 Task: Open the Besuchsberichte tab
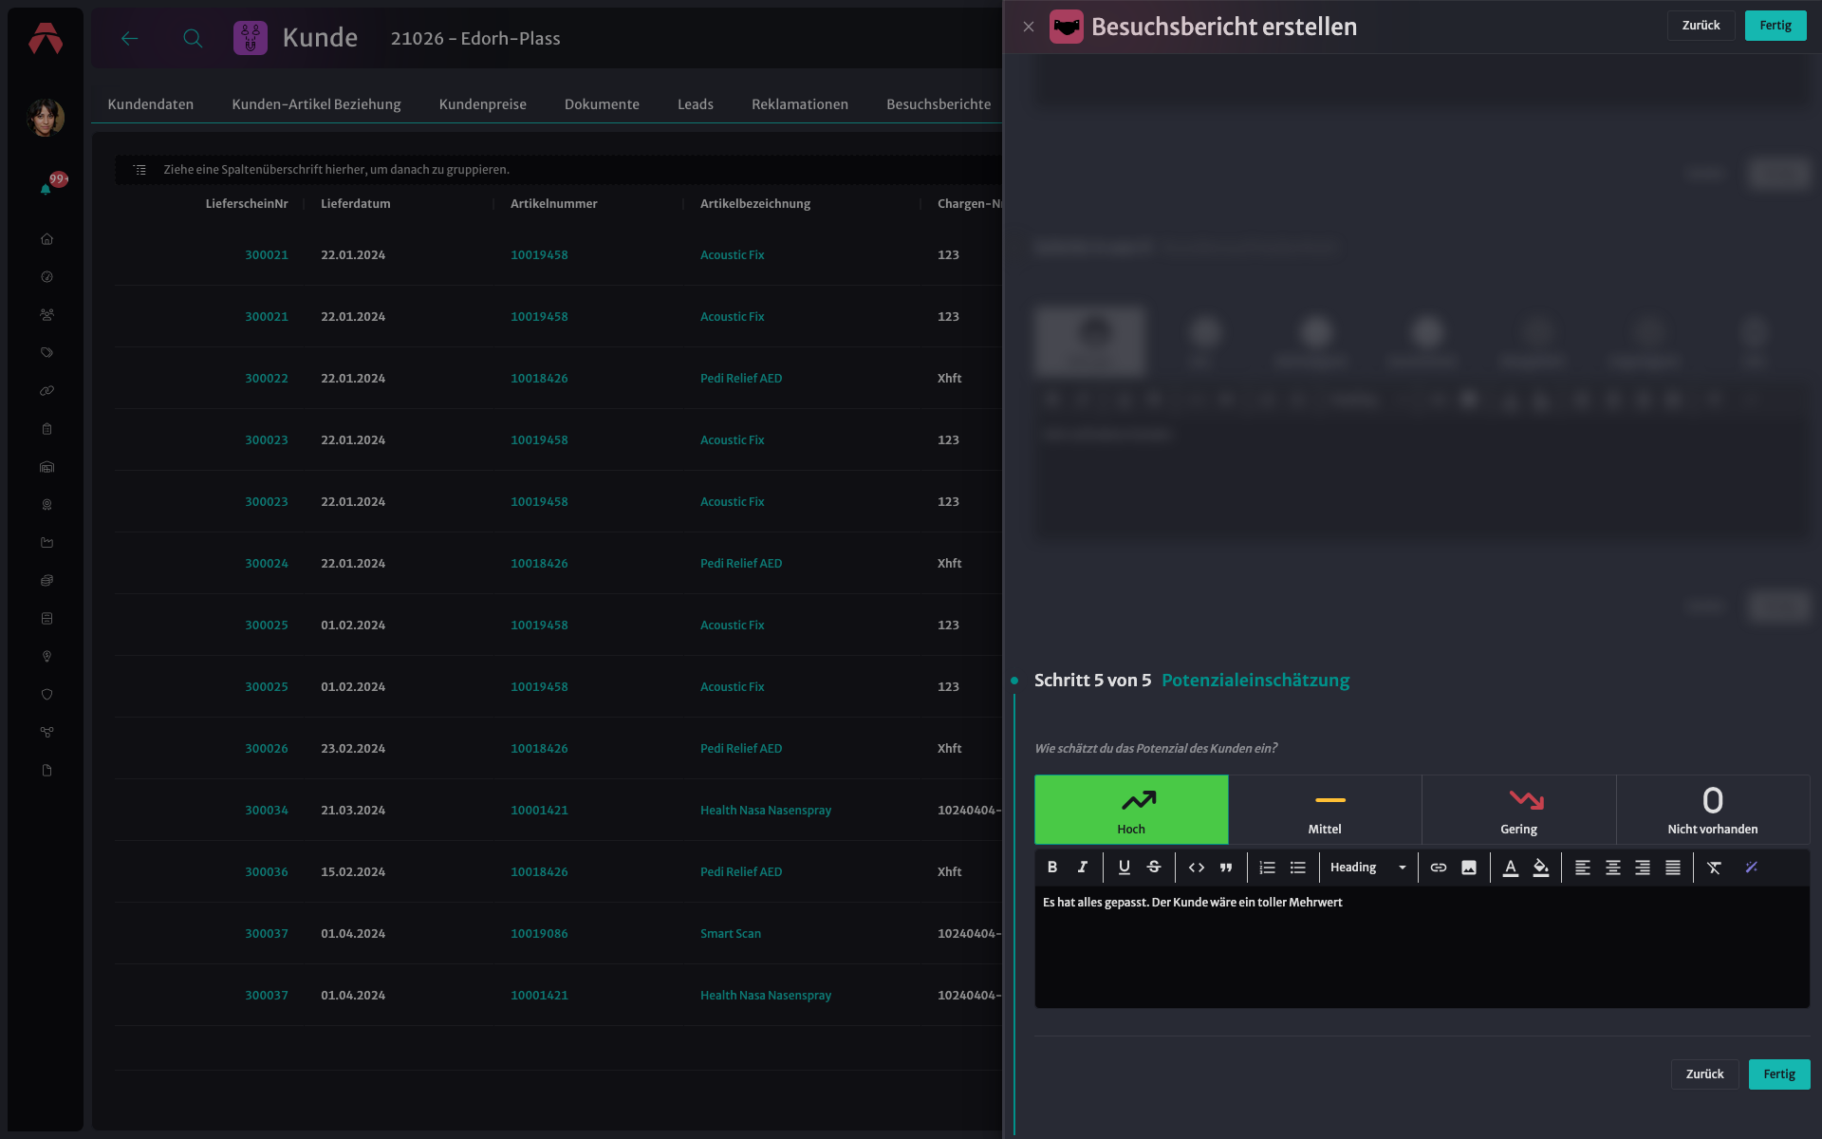(939, 104)
